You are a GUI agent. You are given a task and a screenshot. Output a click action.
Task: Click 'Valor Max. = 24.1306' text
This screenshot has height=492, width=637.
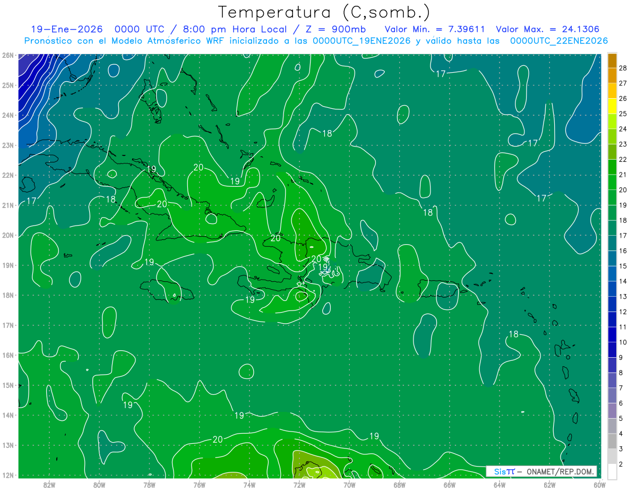[x=547, y=29]
